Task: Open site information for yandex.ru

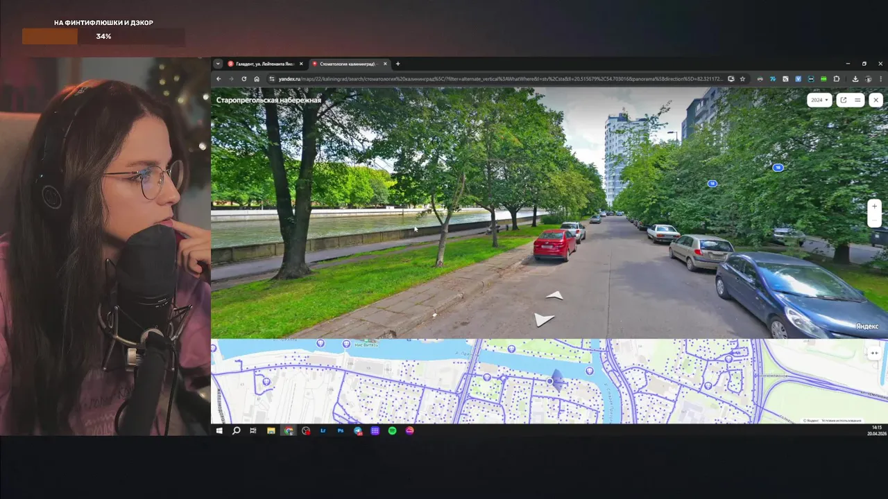Action: coord(271,79)
